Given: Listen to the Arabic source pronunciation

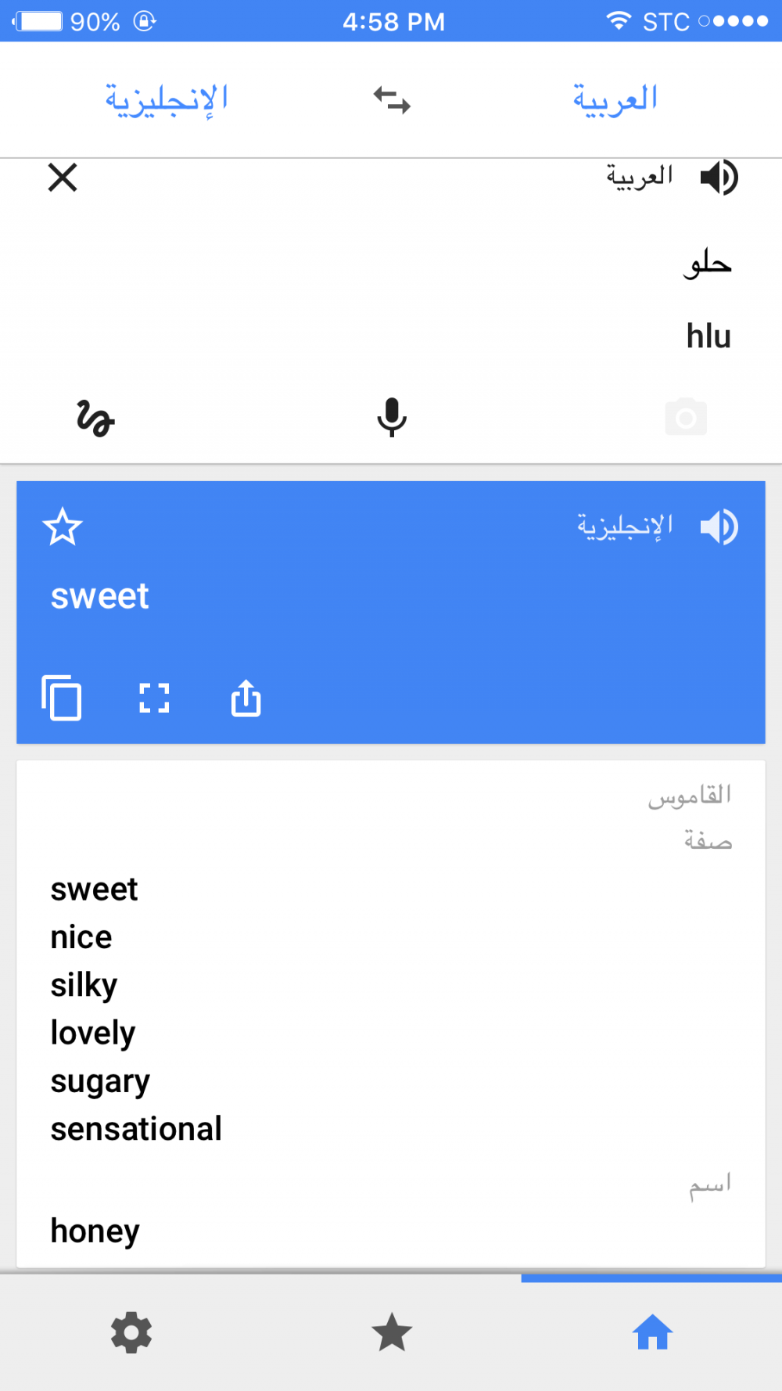Looking at the screenshot, I should coord(719,178).
